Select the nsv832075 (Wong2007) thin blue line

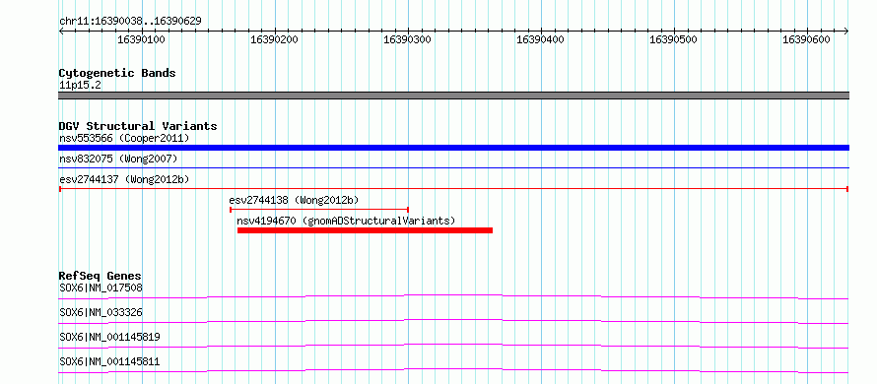[x=453, y=167]
